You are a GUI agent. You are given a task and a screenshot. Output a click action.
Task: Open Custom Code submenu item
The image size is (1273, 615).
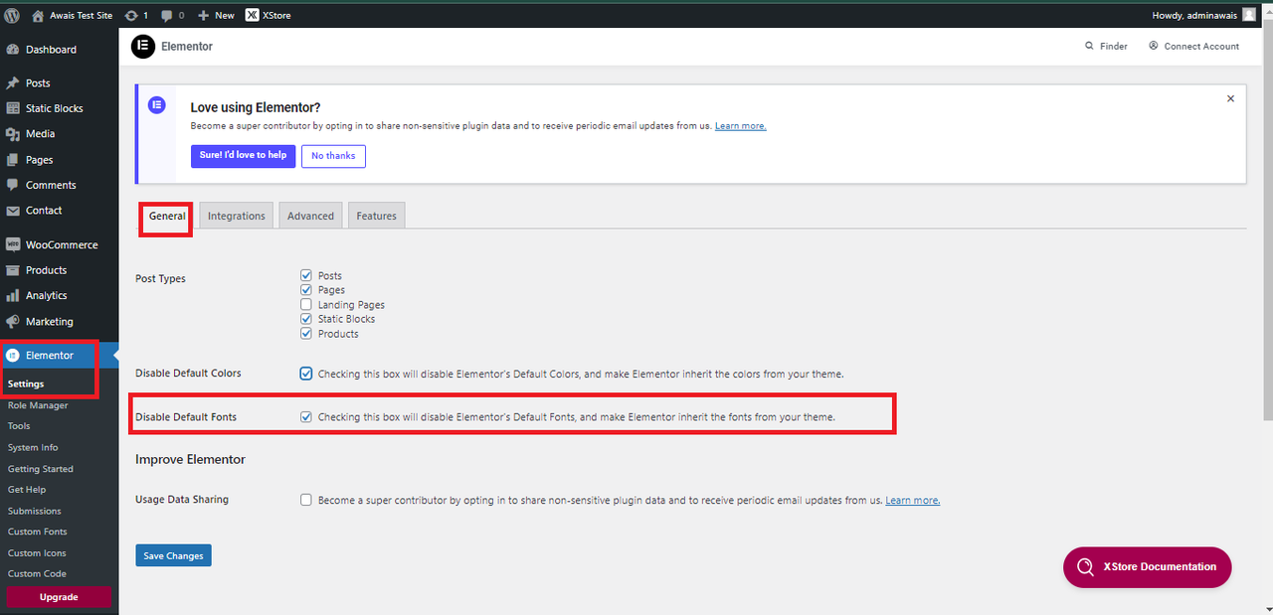(37, 574)
